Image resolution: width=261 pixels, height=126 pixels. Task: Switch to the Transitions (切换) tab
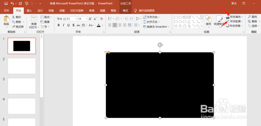(51, 11)
